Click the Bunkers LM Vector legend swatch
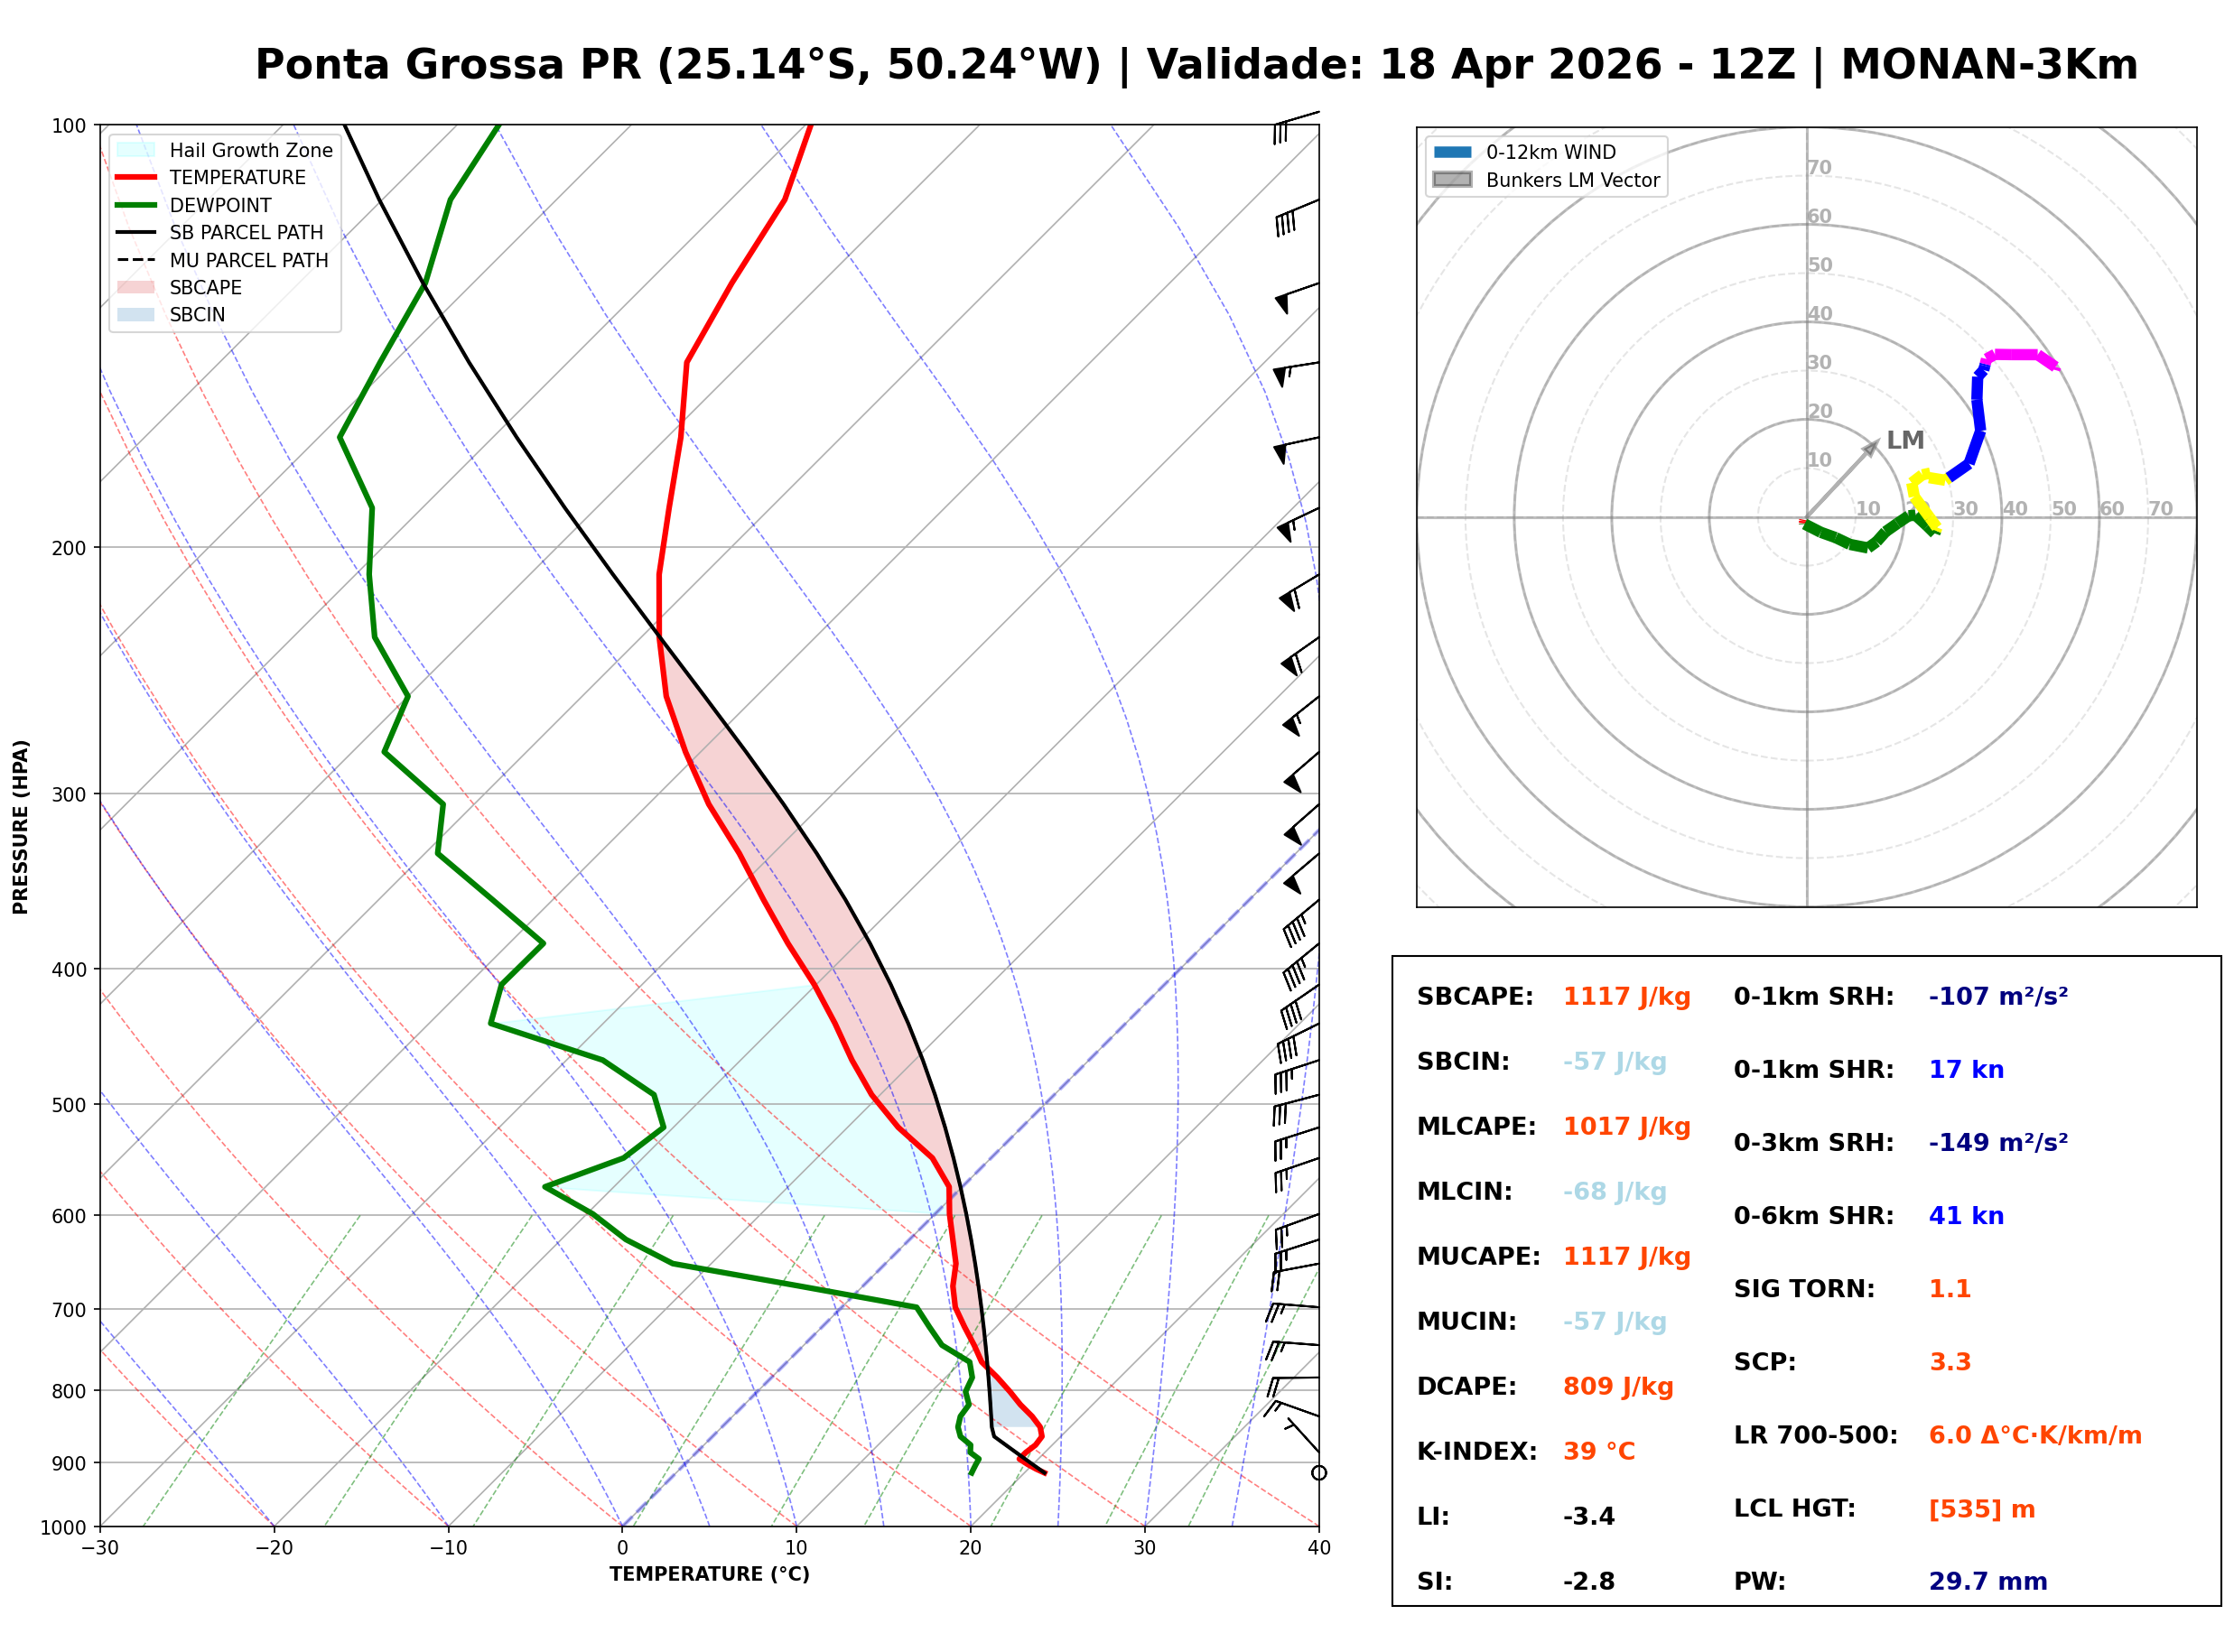The image size is (2234, 1652). point(1452,180)
